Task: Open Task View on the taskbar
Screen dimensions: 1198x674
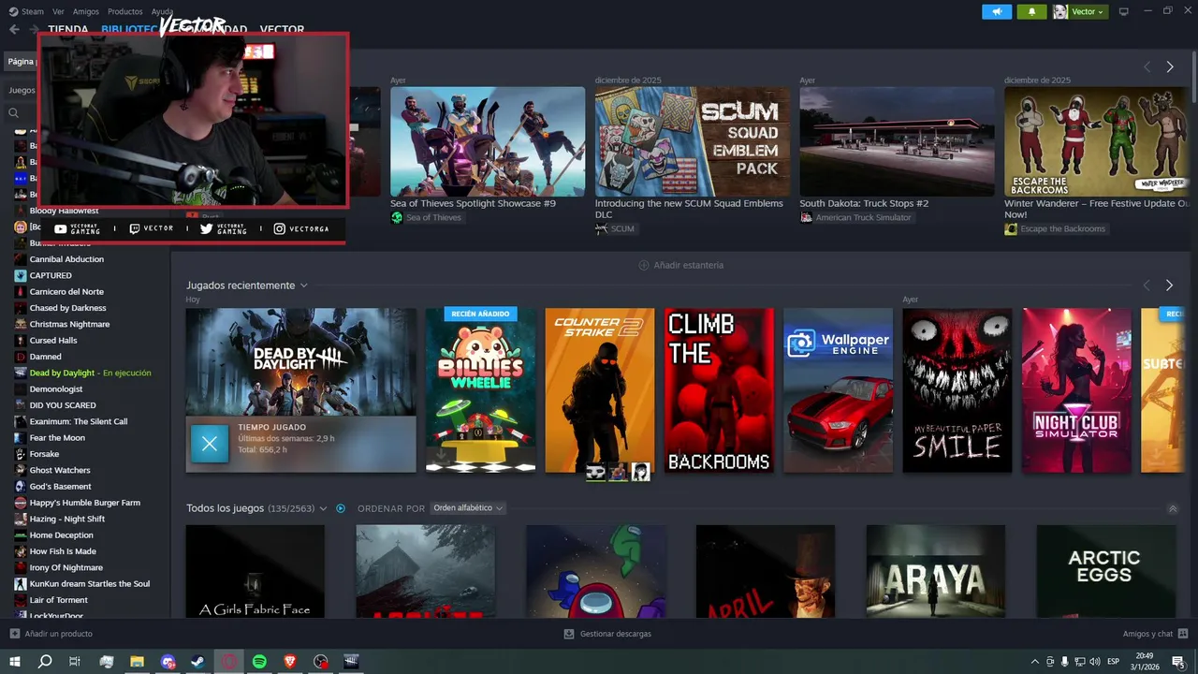Action: click(75, 661)
